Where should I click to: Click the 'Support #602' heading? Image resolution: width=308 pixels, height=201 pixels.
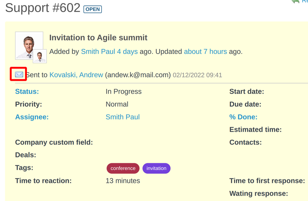[x=43, y=8]
